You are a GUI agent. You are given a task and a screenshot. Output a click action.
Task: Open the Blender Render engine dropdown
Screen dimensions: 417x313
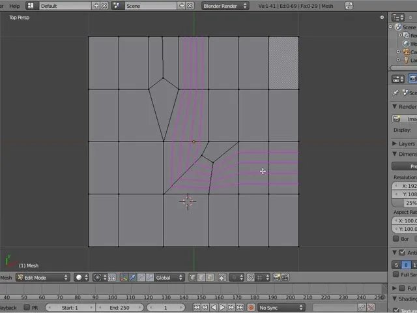(225, 6)
